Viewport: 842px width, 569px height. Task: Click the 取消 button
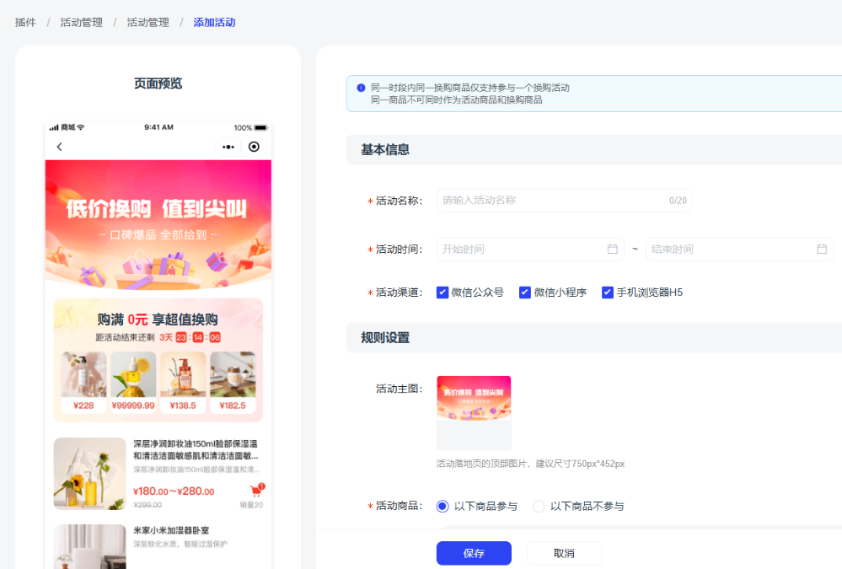point(564,553)
